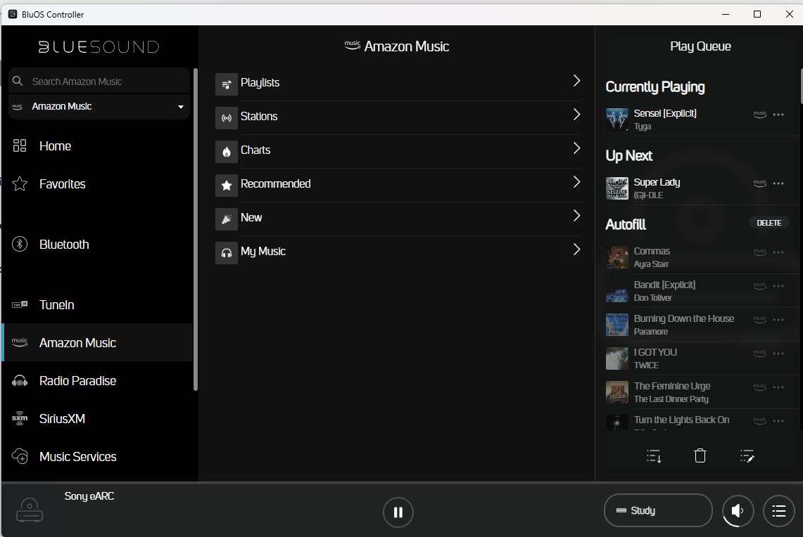
Task: Select Radio Paradise in sidebar
Action: 77,381
